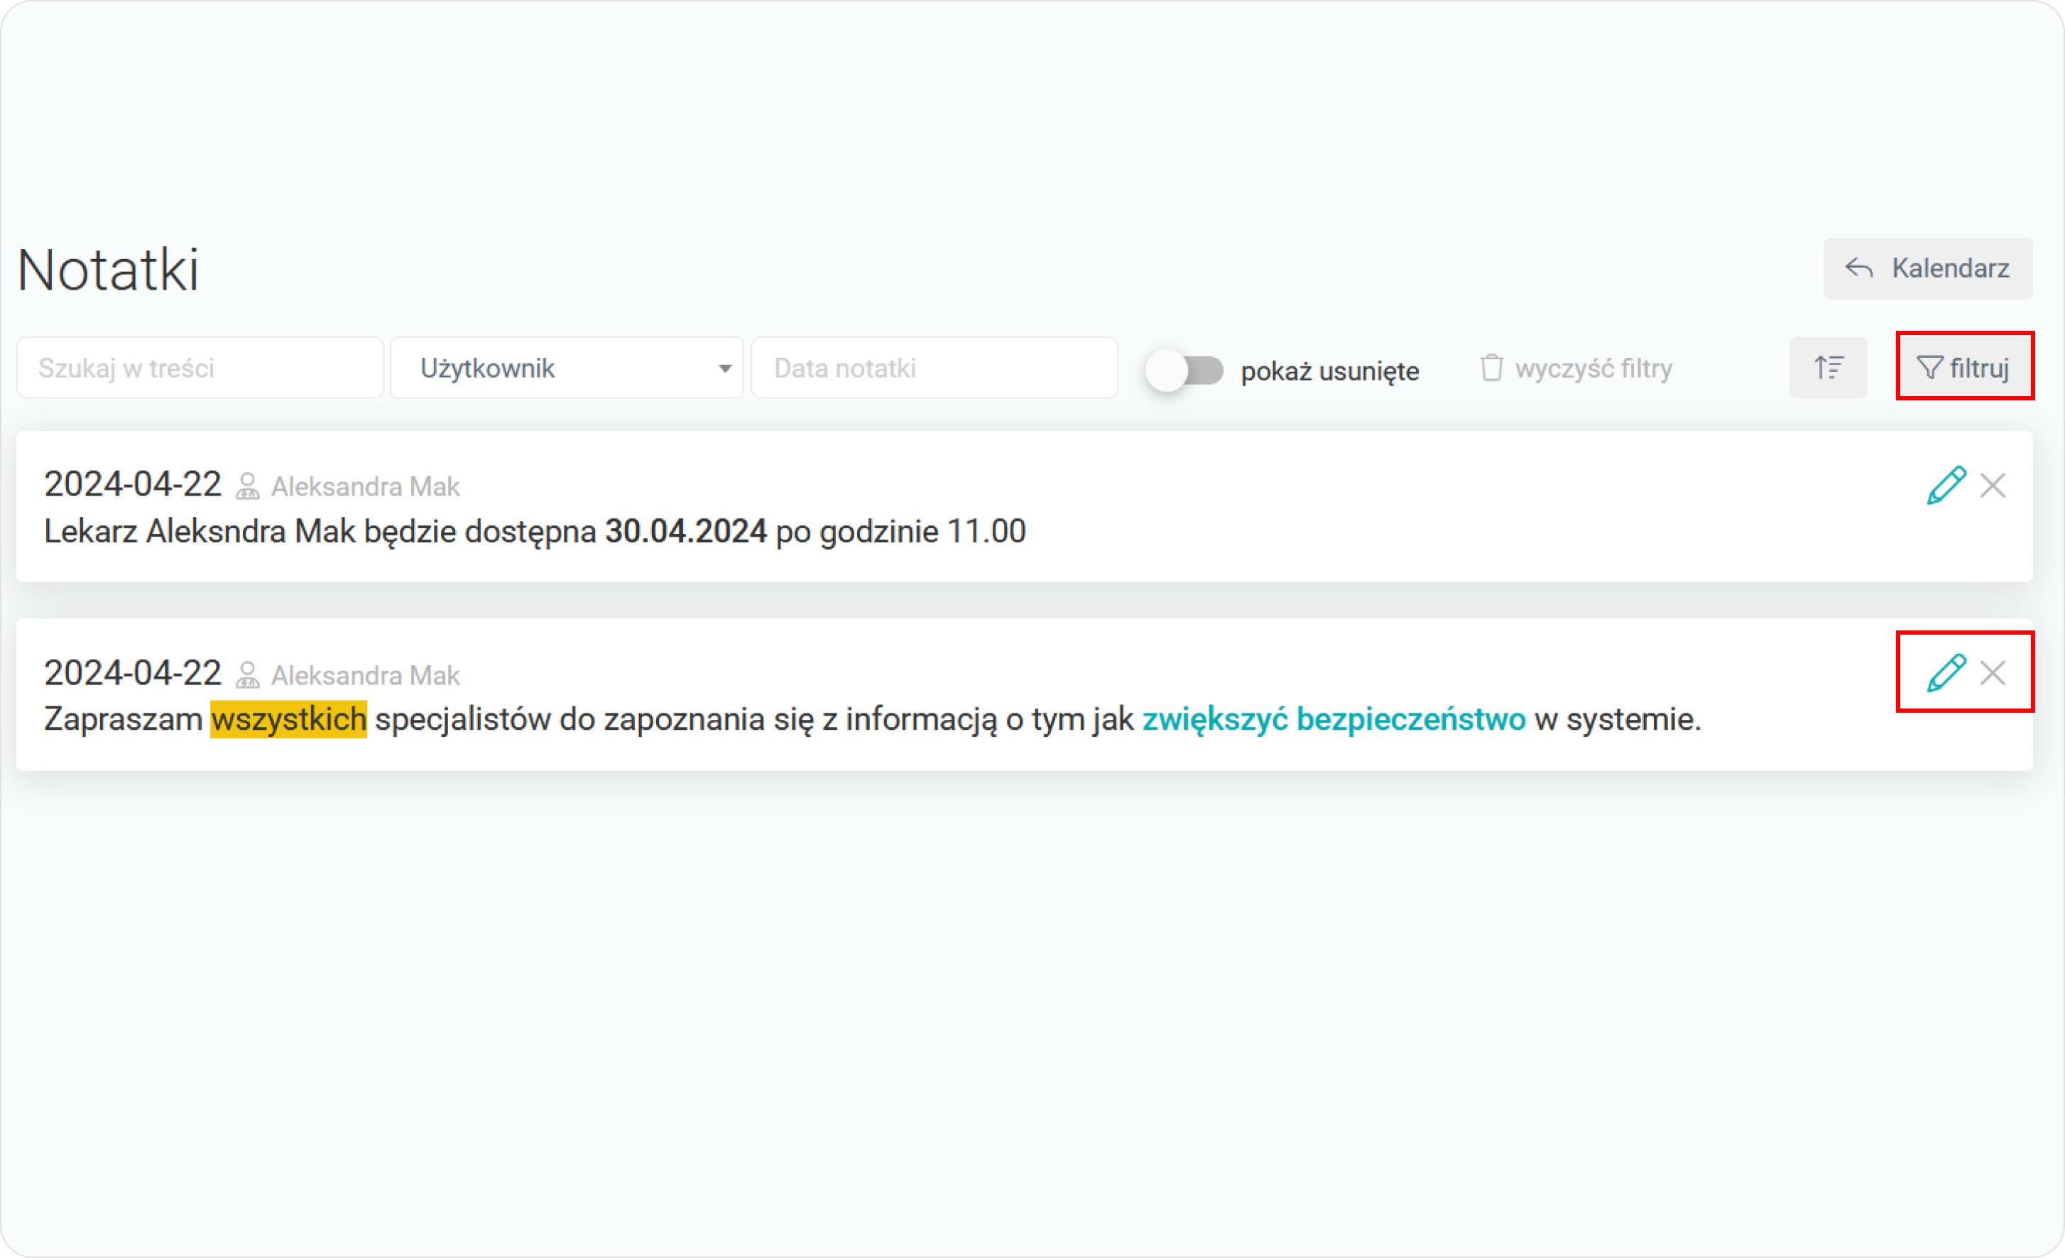The image size is (2065, 1258).
Task: Click the user icon beside the Lekarz note author
Action: [x=247, y=486]
